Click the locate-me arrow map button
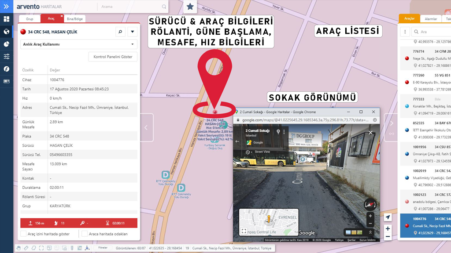The height and width of the screenshot is (253, 451). 388,217
